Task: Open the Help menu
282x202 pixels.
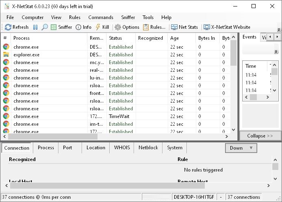Action: click(x=166, y=17)
